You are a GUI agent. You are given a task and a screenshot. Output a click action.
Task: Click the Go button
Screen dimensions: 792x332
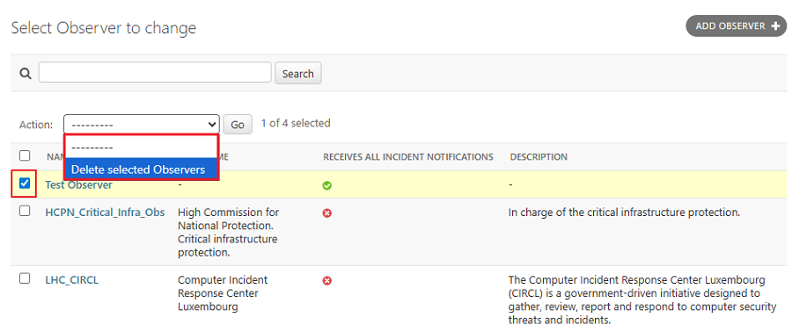coord(238,125)
